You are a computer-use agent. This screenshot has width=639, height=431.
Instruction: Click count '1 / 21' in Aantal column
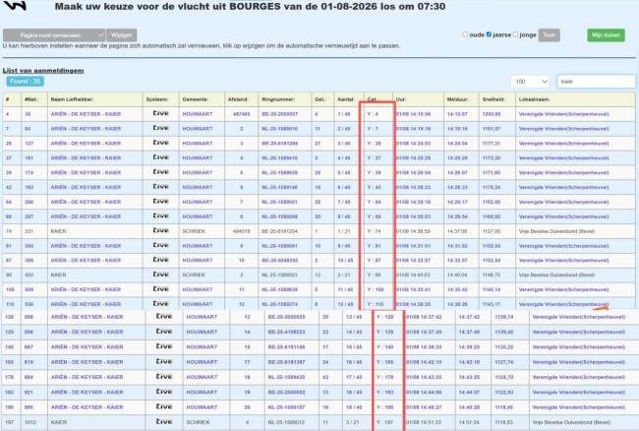coord(344,231)
